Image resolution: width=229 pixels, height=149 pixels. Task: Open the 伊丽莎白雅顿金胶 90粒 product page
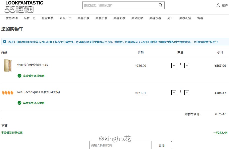coord(32,65)
